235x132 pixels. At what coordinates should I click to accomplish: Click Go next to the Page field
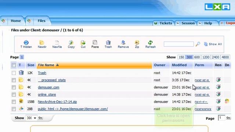tap(228, 118)
